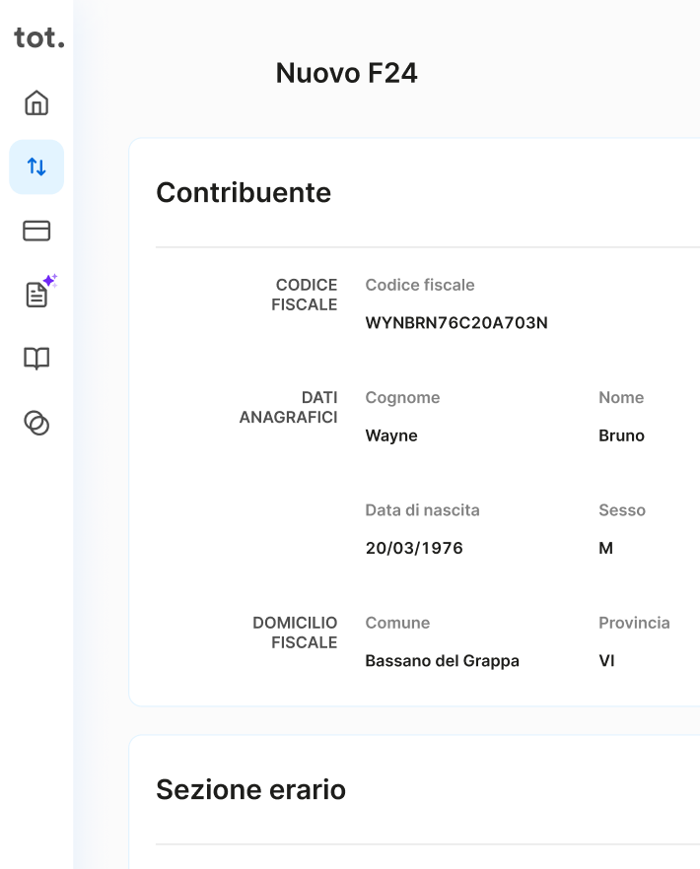
Task: Click the tot. logo
Action: pyautogui.click(x=38, y=37)
